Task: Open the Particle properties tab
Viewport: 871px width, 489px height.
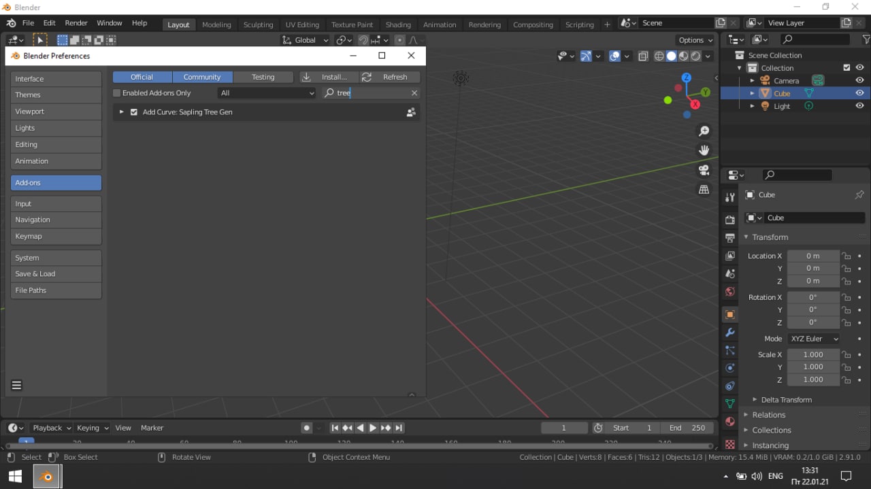Action: point(729,350)
